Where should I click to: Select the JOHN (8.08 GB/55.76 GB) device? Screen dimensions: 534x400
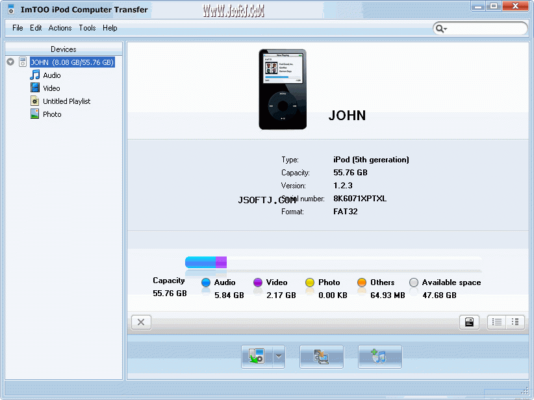(x=72, y=62)
